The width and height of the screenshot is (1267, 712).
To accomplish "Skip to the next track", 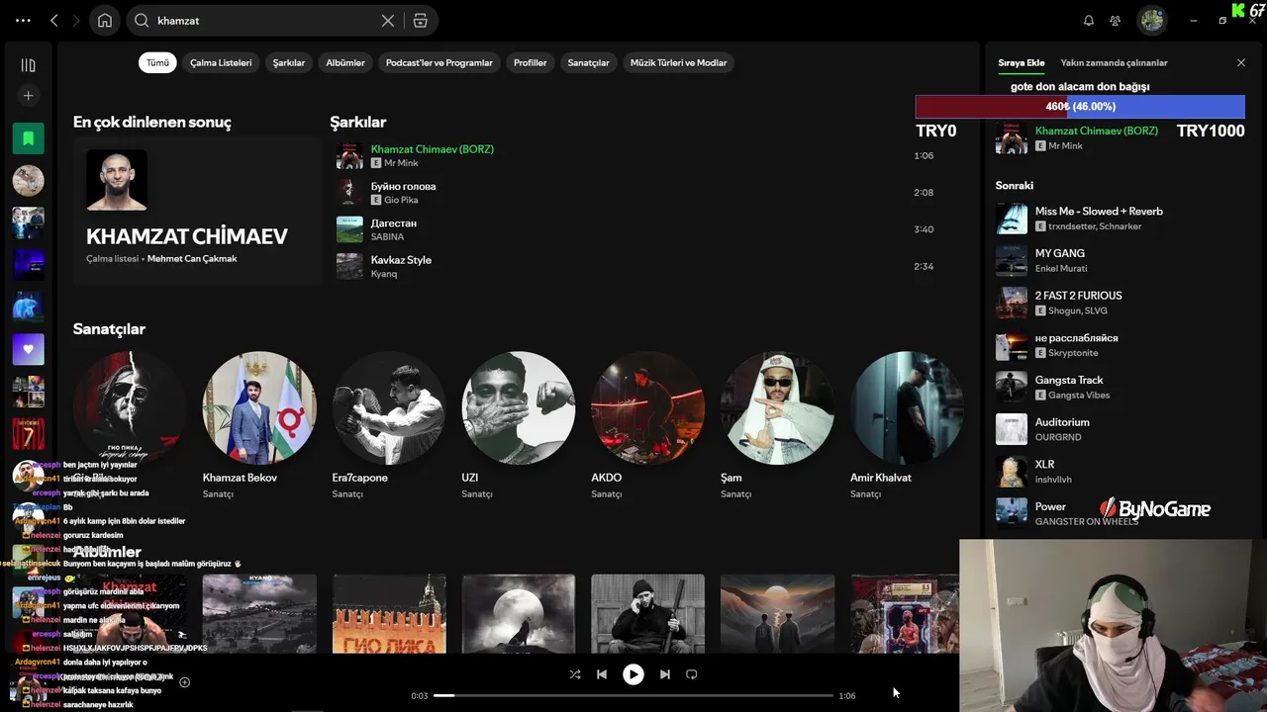I will (x=664, y=674).
